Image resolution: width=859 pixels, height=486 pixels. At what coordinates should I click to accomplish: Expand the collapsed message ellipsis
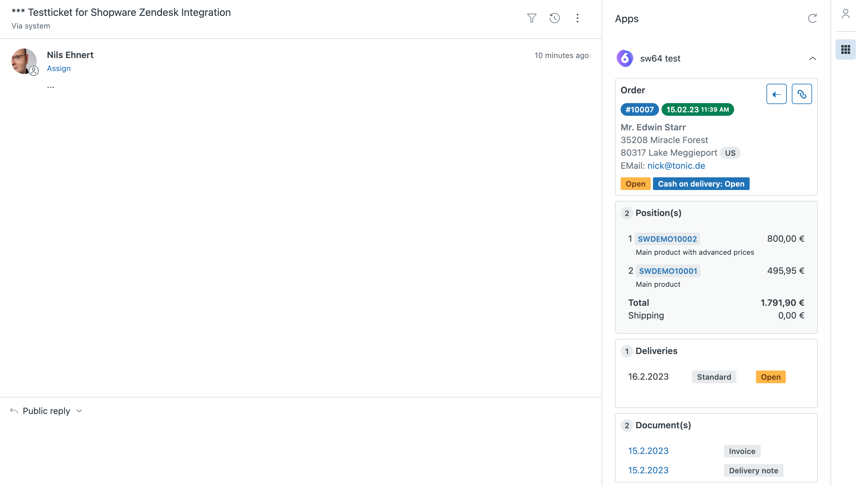[x=51, y=87]
